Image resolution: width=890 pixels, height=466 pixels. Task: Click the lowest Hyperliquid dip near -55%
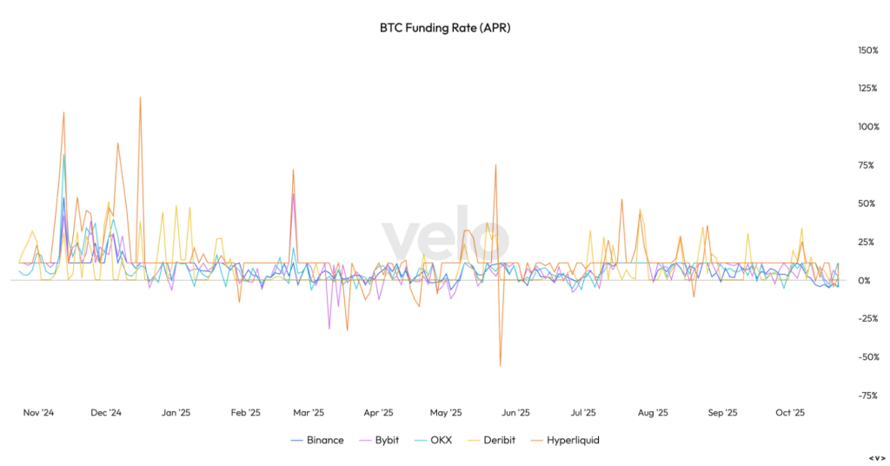click(500, 364)
